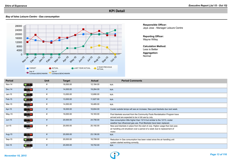Click the Oct-15 green traffic light

[x=28, y=146]
